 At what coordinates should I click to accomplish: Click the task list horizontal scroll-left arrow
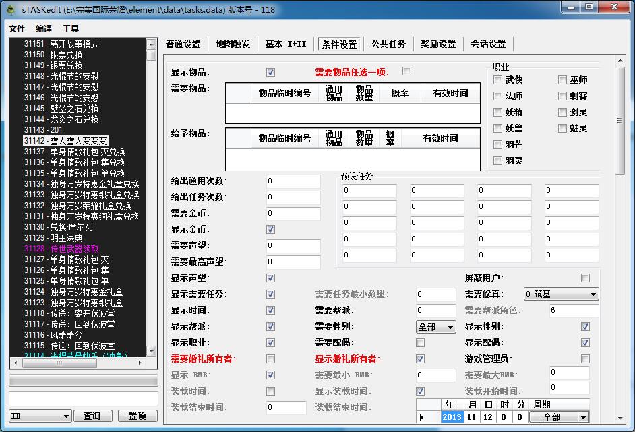click(15, 363)
